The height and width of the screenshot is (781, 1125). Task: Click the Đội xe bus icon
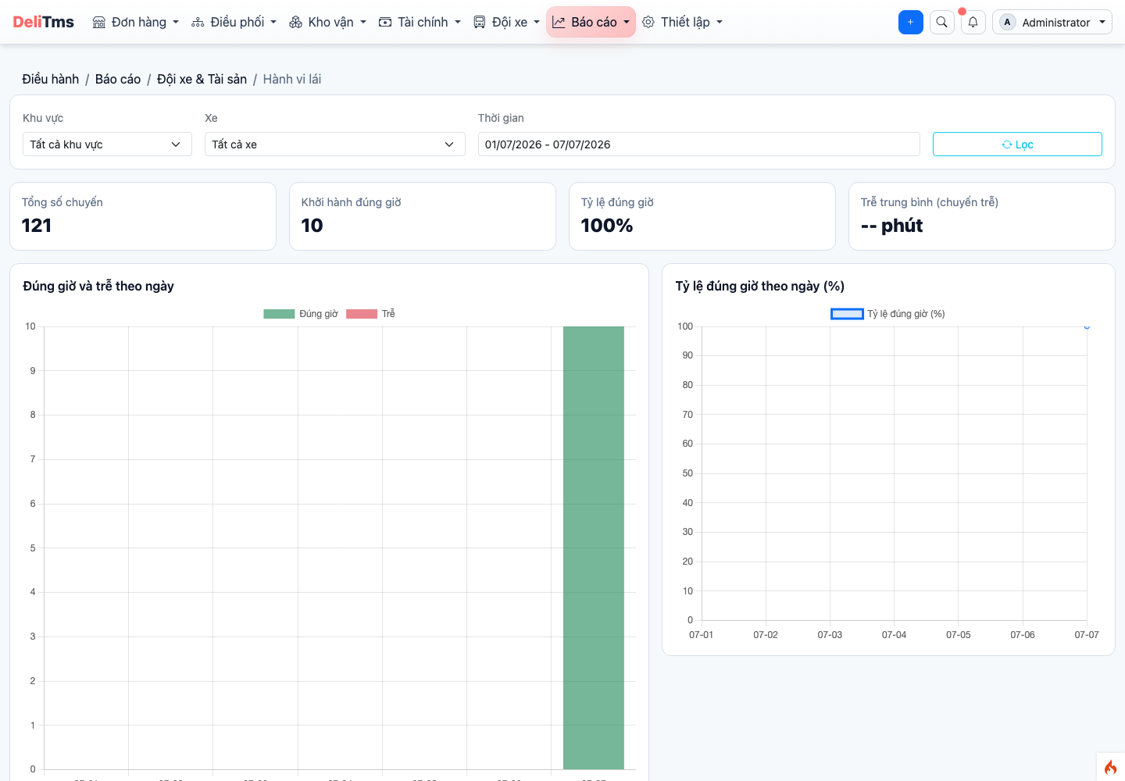[x=480, y=22]
